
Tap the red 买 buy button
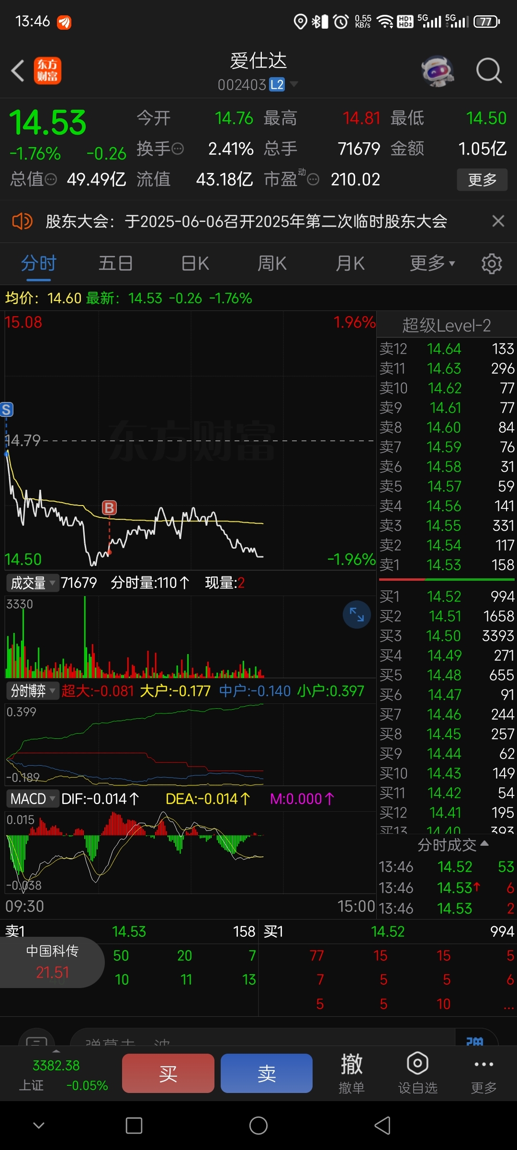pyautogui.click(x=168, y=1073)
